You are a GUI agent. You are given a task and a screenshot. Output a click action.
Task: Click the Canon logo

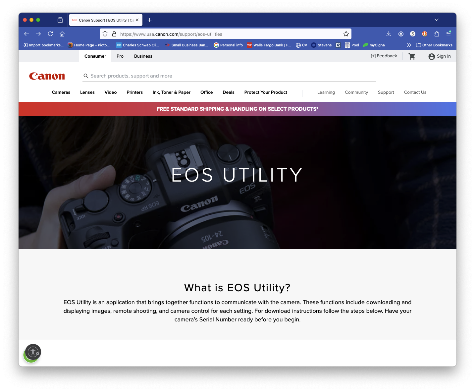pyautogui.click(x=47, y=76)
